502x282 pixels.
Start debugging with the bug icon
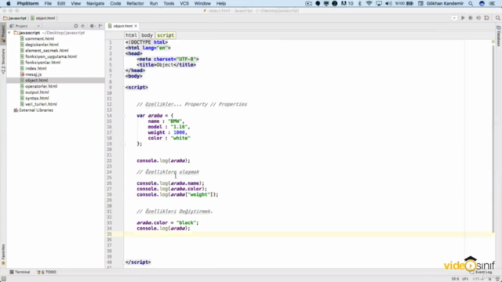[471, 18]
